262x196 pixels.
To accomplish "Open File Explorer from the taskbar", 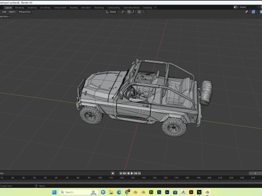I will point(111,192).
